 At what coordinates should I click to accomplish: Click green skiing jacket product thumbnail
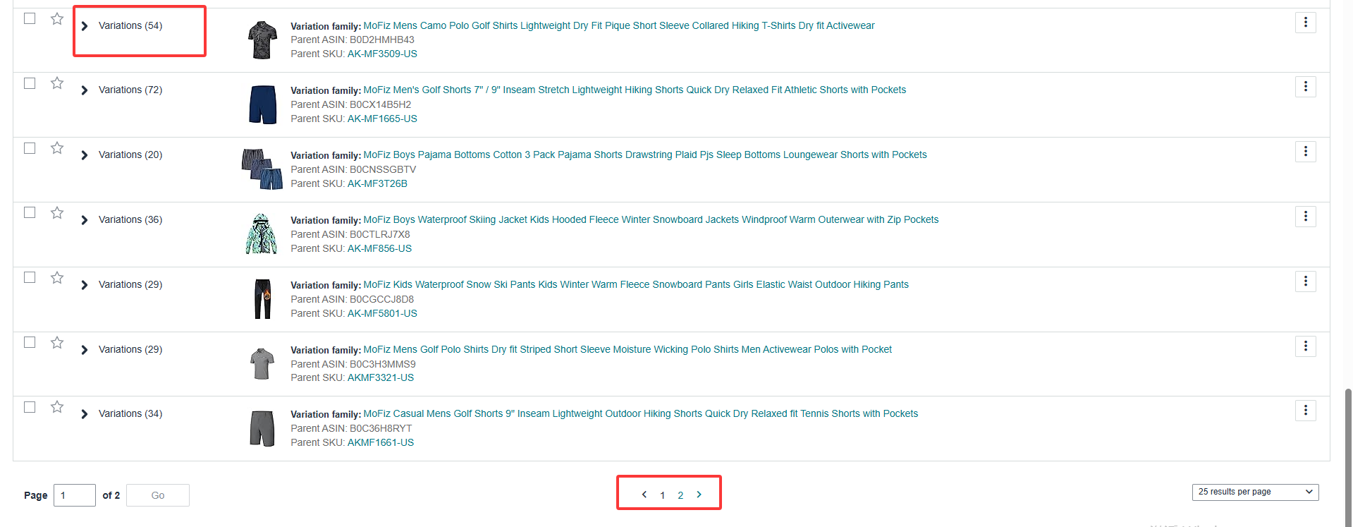point(262,234)
